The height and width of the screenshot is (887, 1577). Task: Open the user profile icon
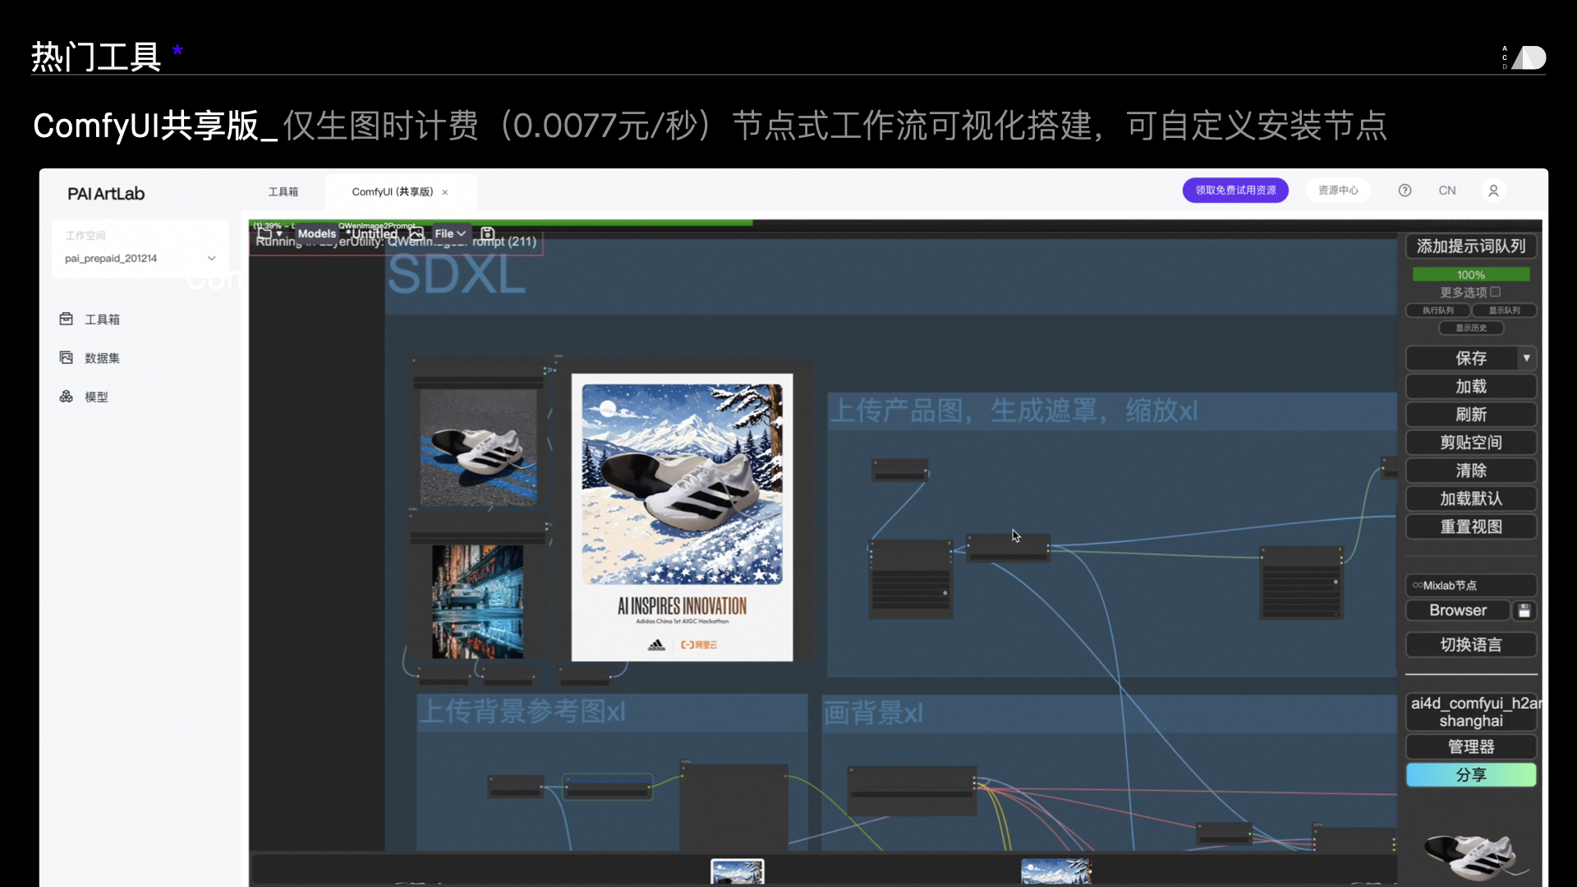click(x=1493, y=191)
